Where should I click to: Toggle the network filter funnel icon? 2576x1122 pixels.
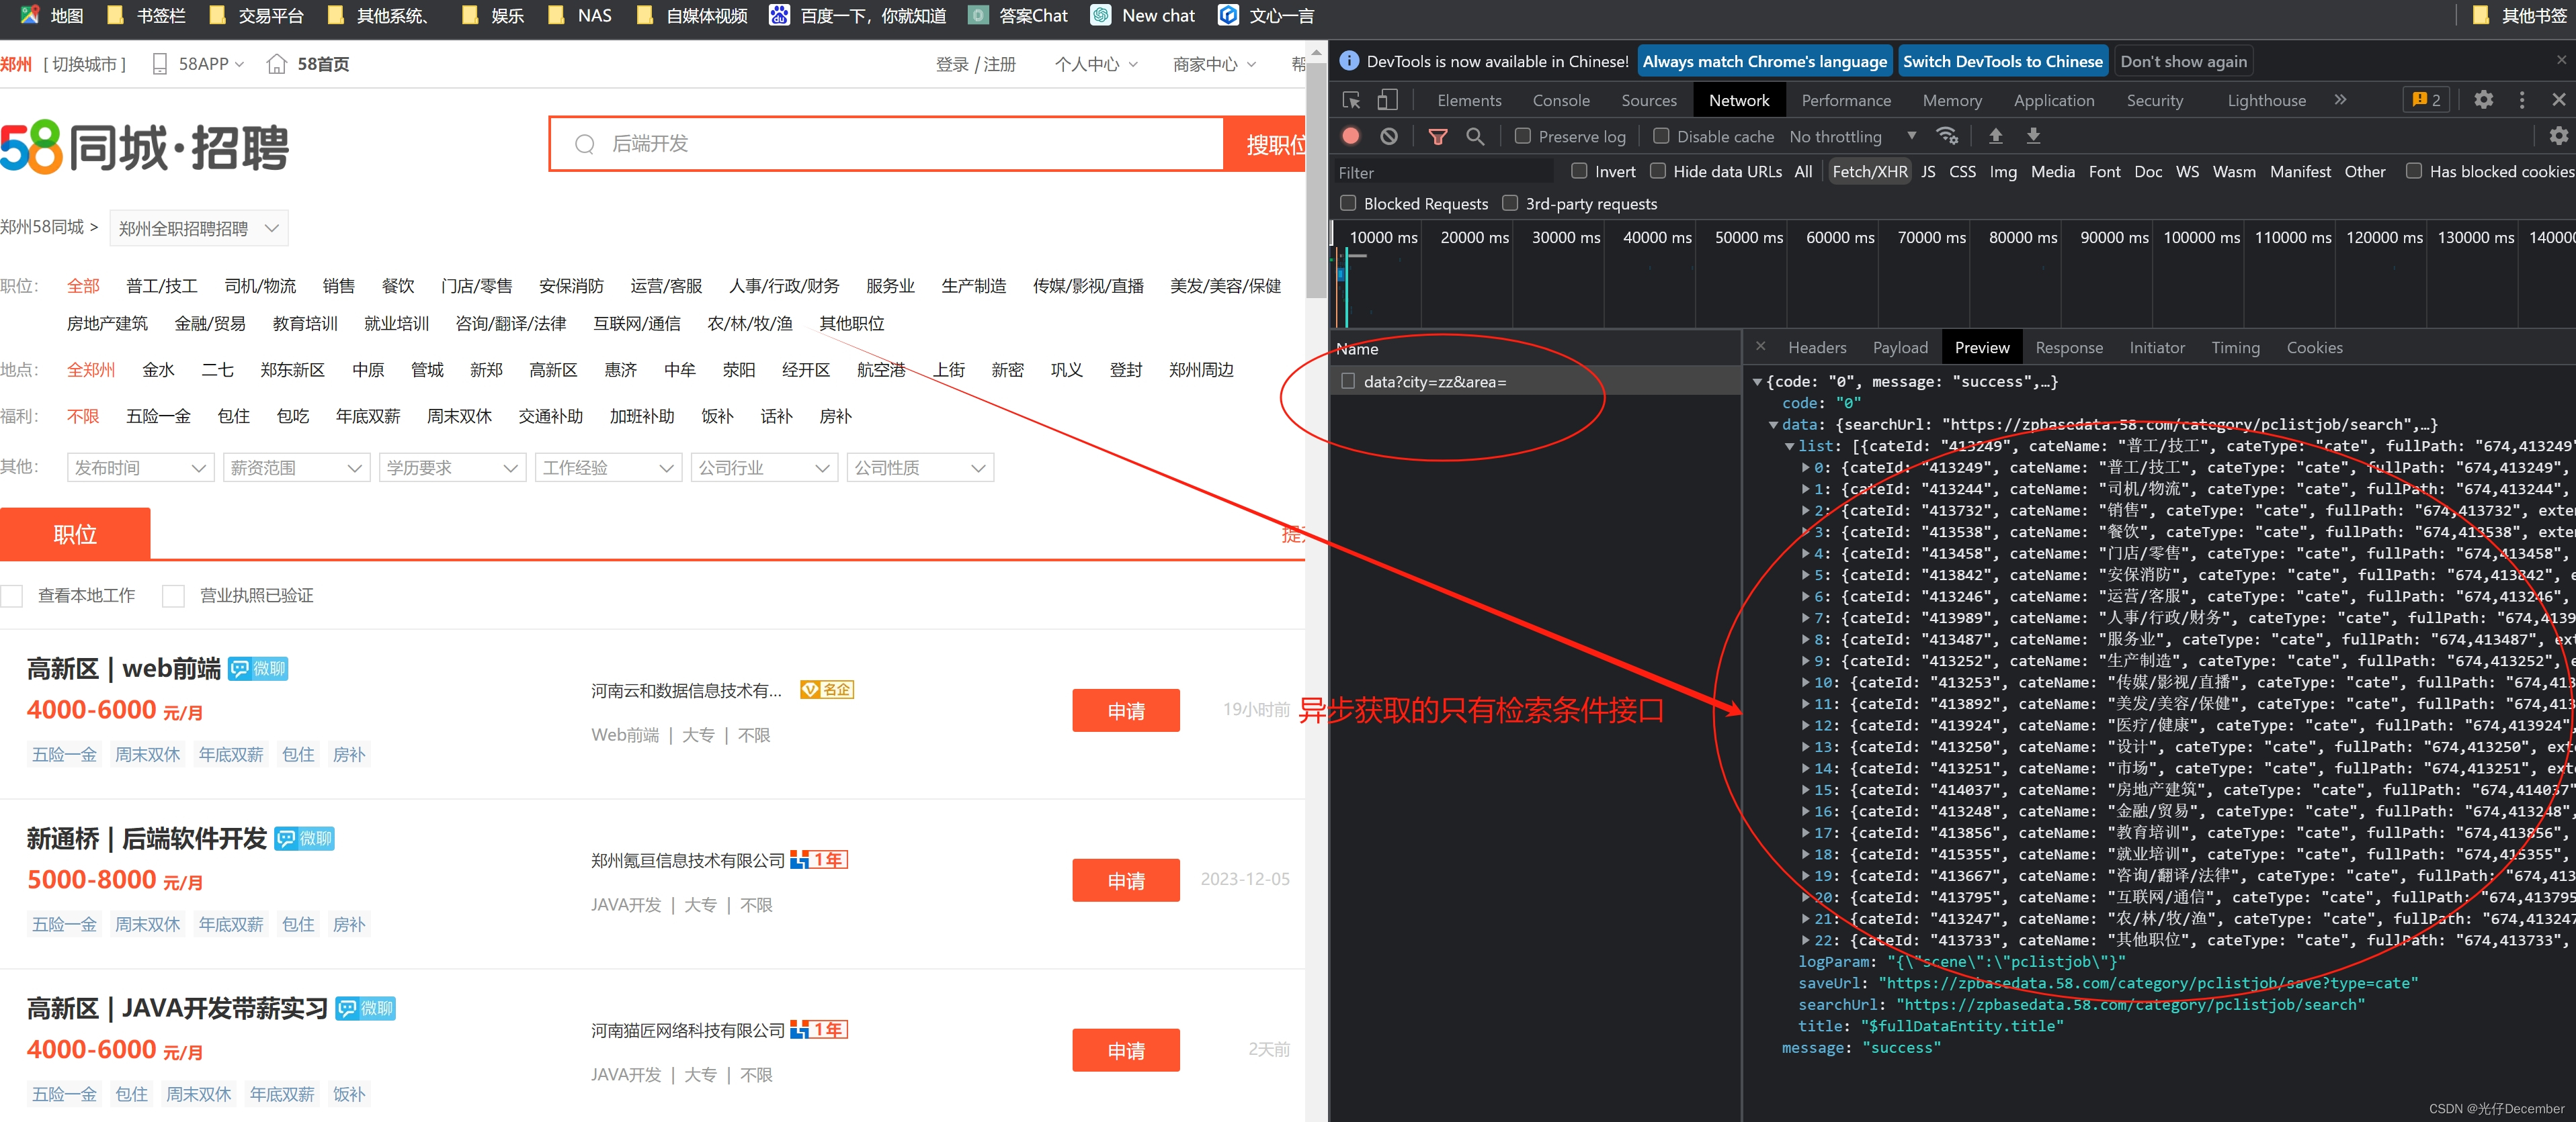tap(1437, 136)
